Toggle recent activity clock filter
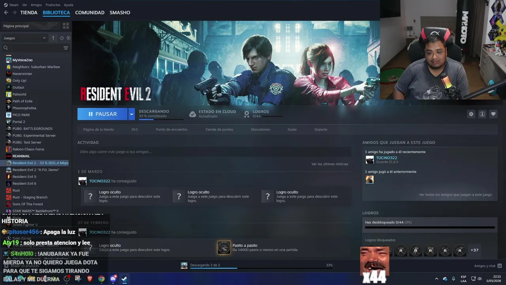 pos(62,38)
